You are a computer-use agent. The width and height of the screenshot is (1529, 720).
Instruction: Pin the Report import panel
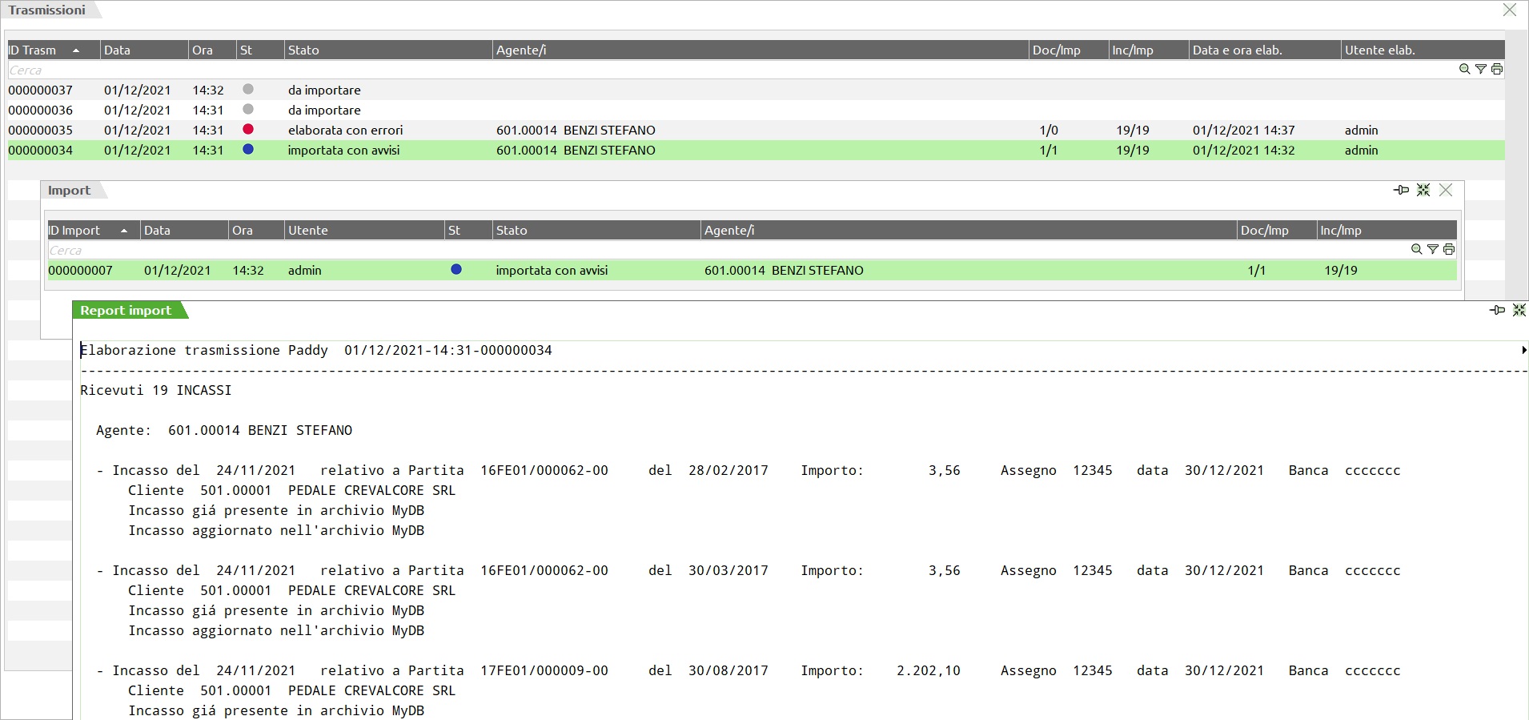1497,310
